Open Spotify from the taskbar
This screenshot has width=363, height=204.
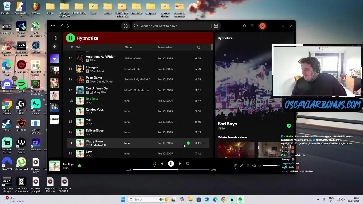coord(240,199)
